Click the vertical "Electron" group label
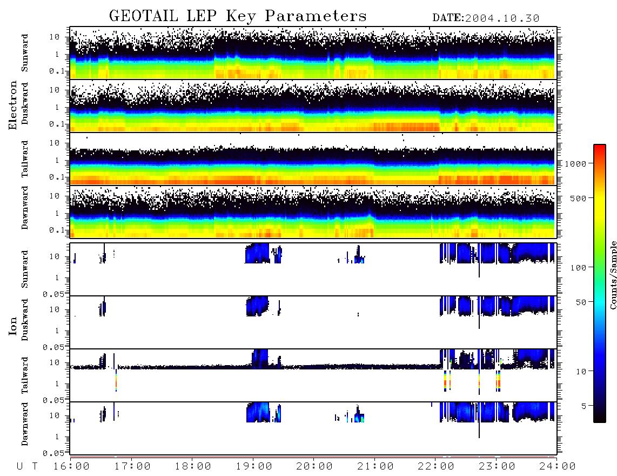The height and width of the screenshot is (476, 617). pos(13,105)
